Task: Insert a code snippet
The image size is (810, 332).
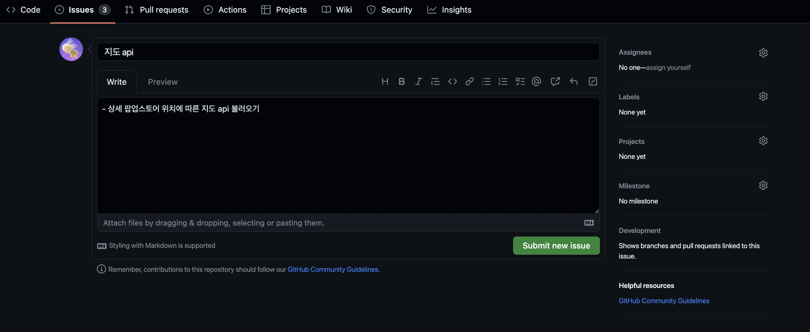Action: point(452,81)
